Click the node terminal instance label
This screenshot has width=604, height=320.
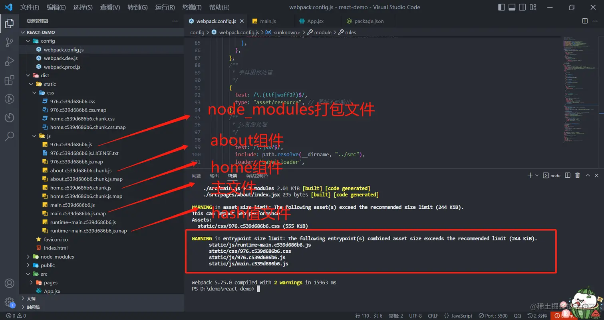click(552, 176)
